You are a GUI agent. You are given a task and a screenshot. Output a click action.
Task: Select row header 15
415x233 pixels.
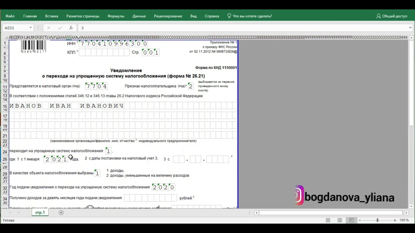pos(5,106)
